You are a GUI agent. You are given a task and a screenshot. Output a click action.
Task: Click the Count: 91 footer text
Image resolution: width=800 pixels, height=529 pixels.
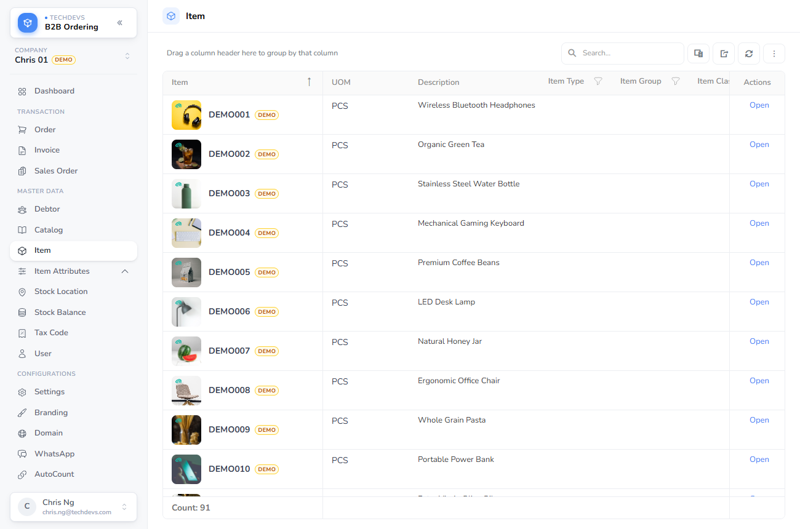(x=191, y=508)
